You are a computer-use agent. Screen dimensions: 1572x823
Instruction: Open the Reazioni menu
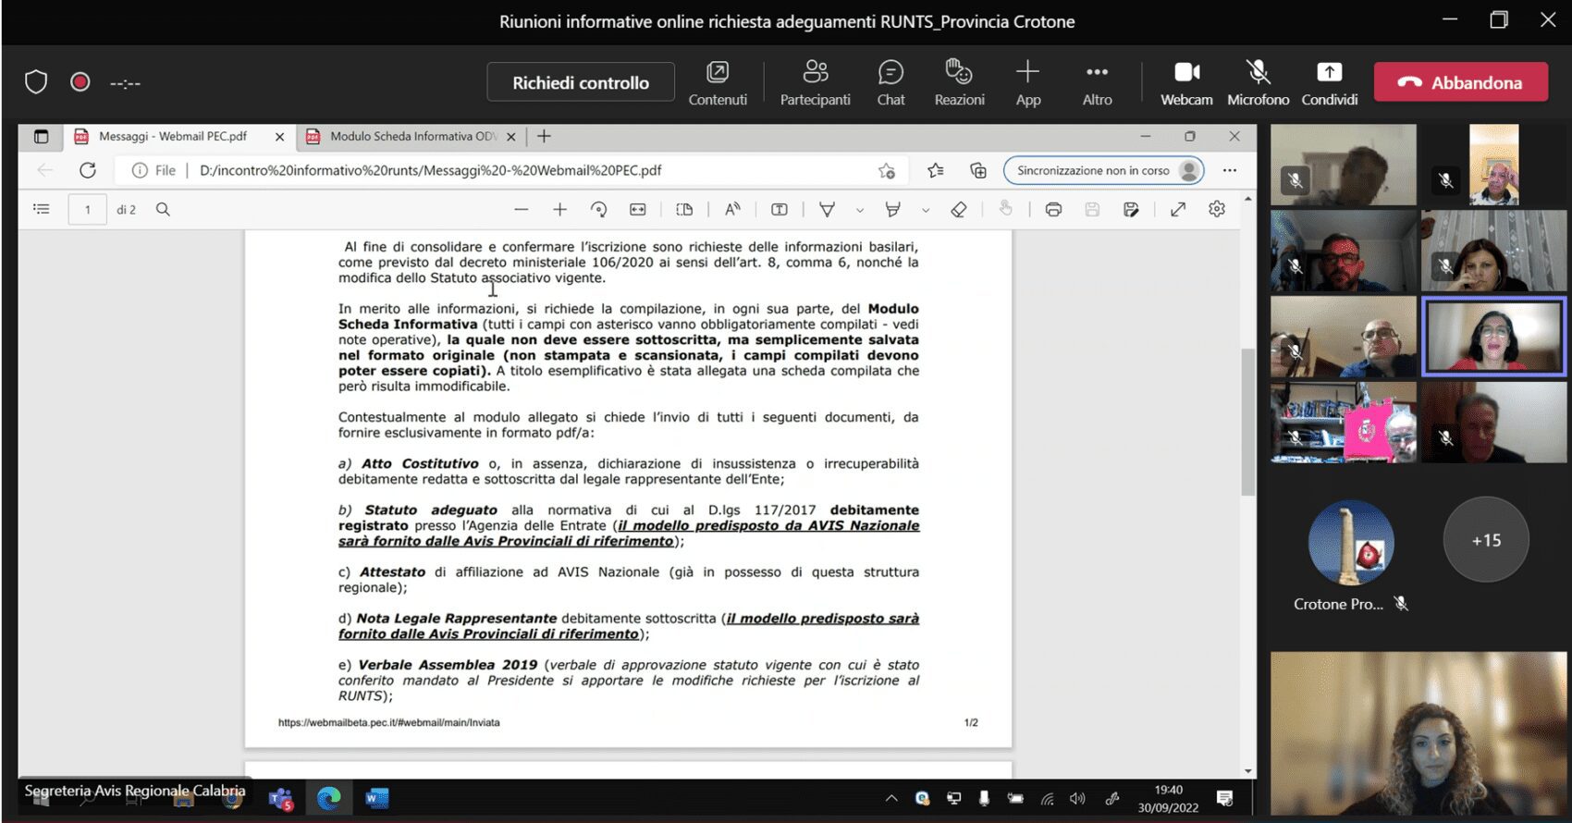[x=959, y=83]
